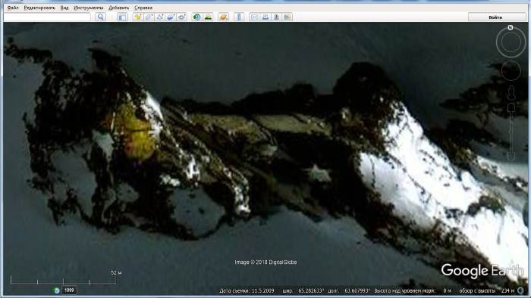
Task: Open the planet switcher icon
Action: pos(223,17)
